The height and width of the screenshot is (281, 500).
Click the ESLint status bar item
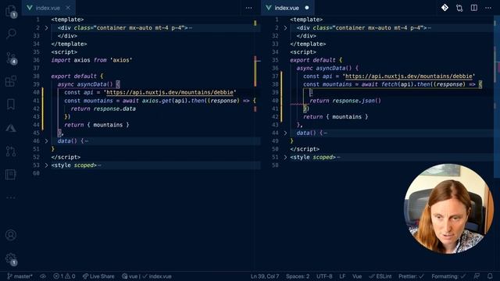[x=380, y=276]
